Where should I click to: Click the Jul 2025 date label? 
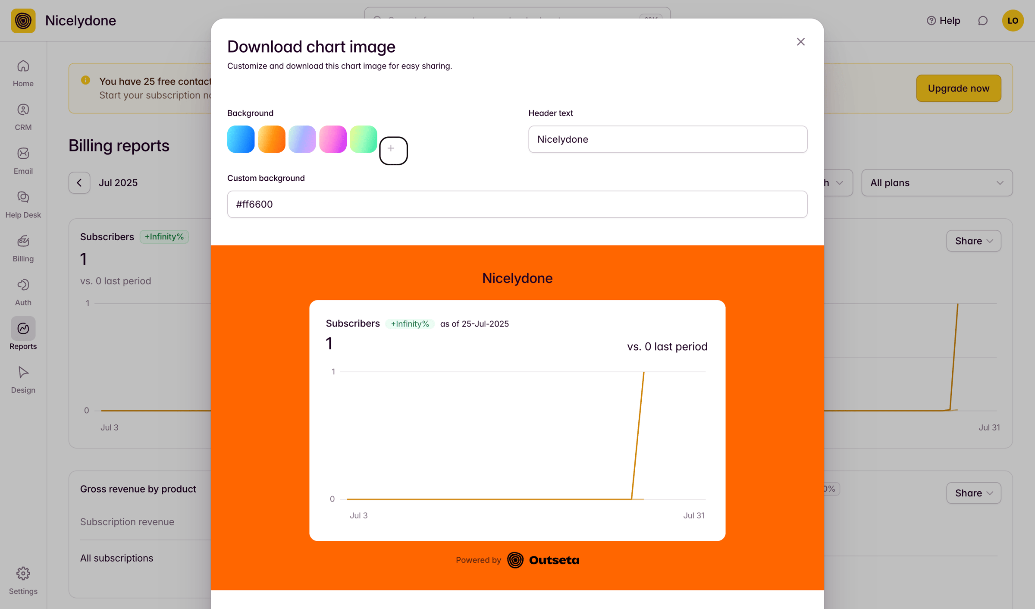(x=118, y=183)
